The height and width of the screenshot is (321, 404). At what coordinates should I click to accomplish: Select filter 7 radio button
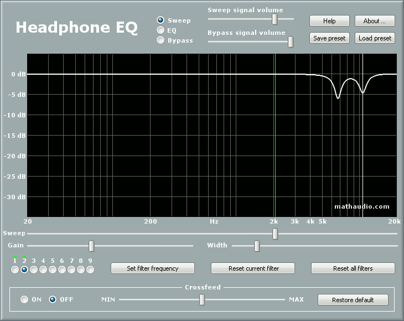pyautogui.click(x=71, y=270)
